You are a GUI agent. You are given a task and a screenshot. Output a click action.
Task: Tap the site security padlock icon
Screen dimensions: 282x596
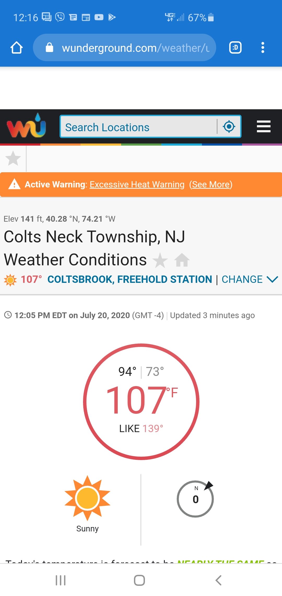click(49, 48)
